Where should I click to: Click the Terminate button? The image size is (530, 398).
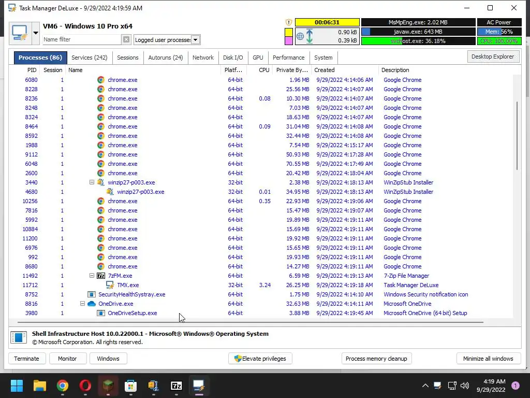(27, 359)
